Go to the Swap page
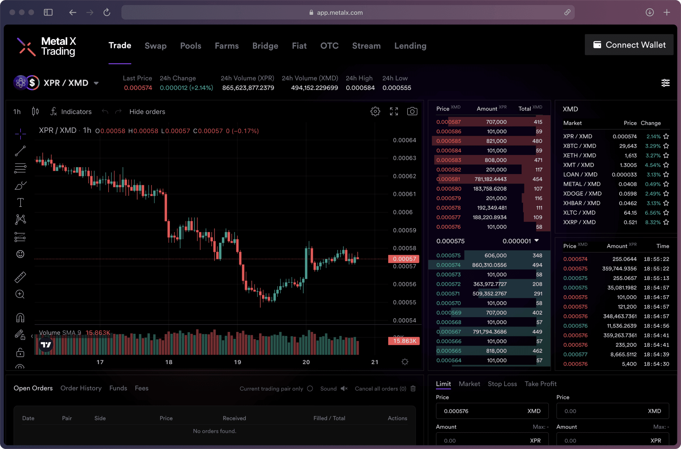Image resolution: width=681 pixels, height=449 pixels. click(x=155, y=46)
